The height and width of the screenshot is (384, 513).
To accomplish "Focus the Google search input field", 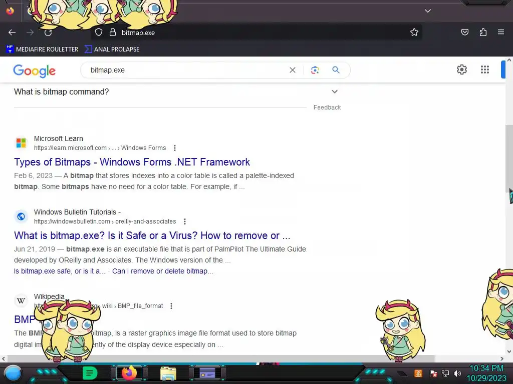I will [x=186, y=70].
